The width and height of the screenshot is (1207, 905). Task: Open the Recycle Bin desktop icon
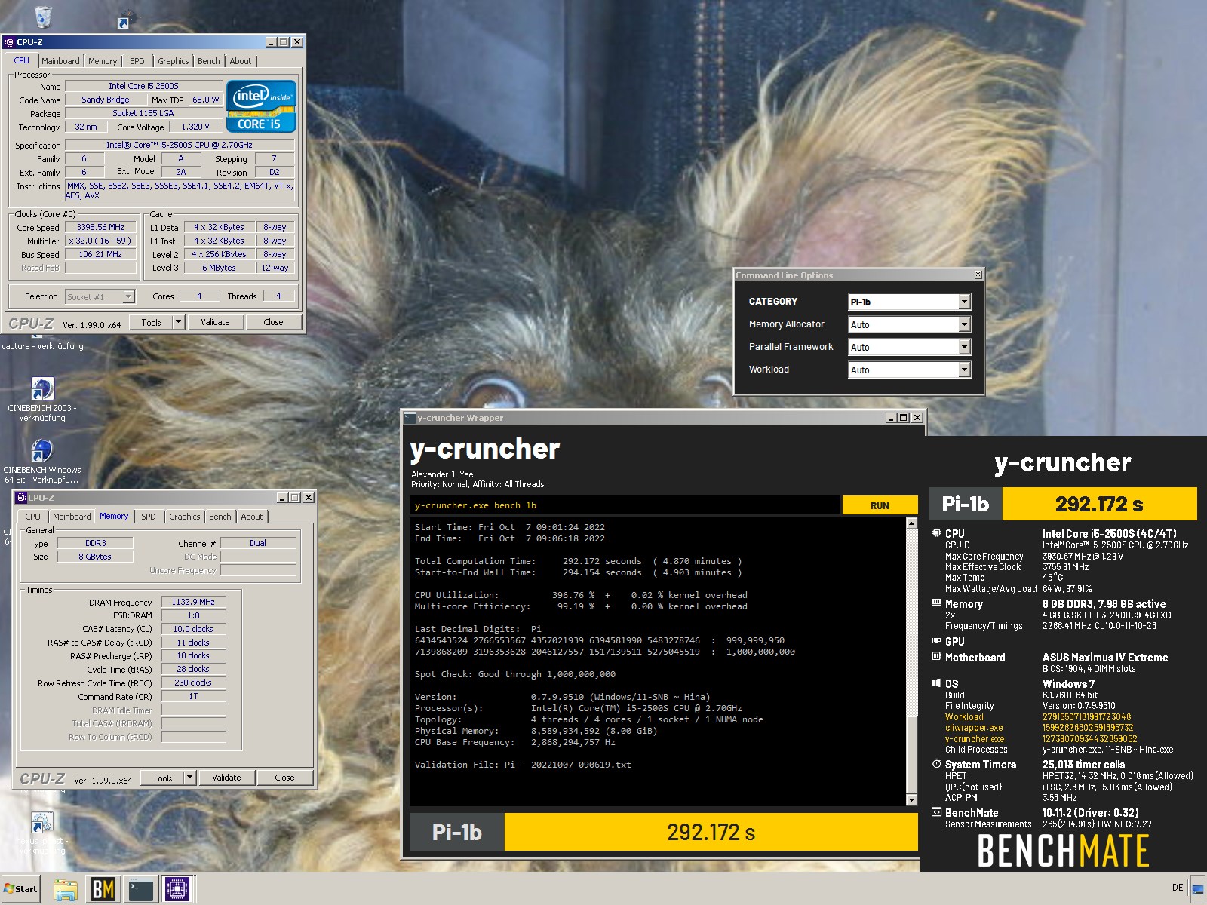[x=43, y=16]
